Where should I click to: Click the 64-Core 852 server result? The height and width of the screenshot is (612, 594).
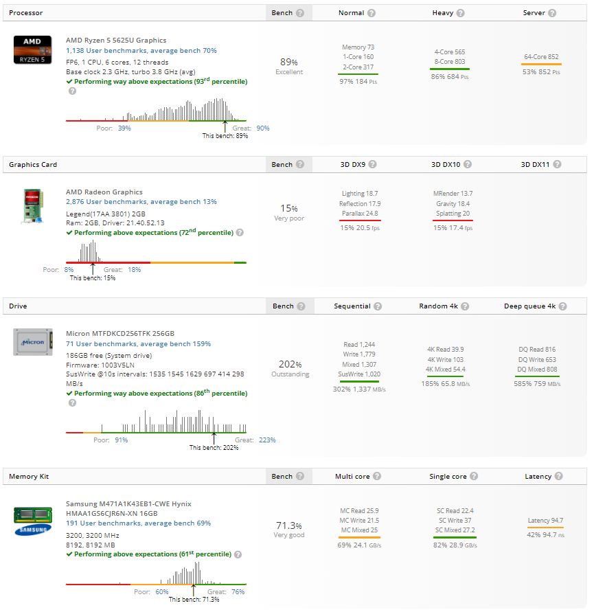point(541,56)
